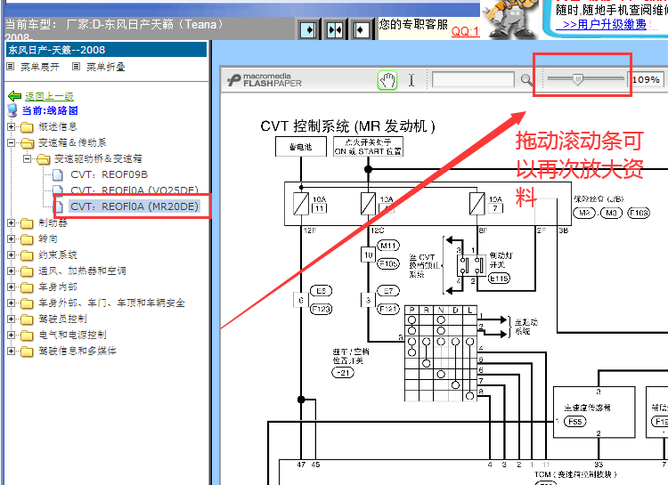Expand the 车身外部、车门、车顶和车辆安全 folder
Viewport: 668px width, 485px height.
(x=12, y=303)
